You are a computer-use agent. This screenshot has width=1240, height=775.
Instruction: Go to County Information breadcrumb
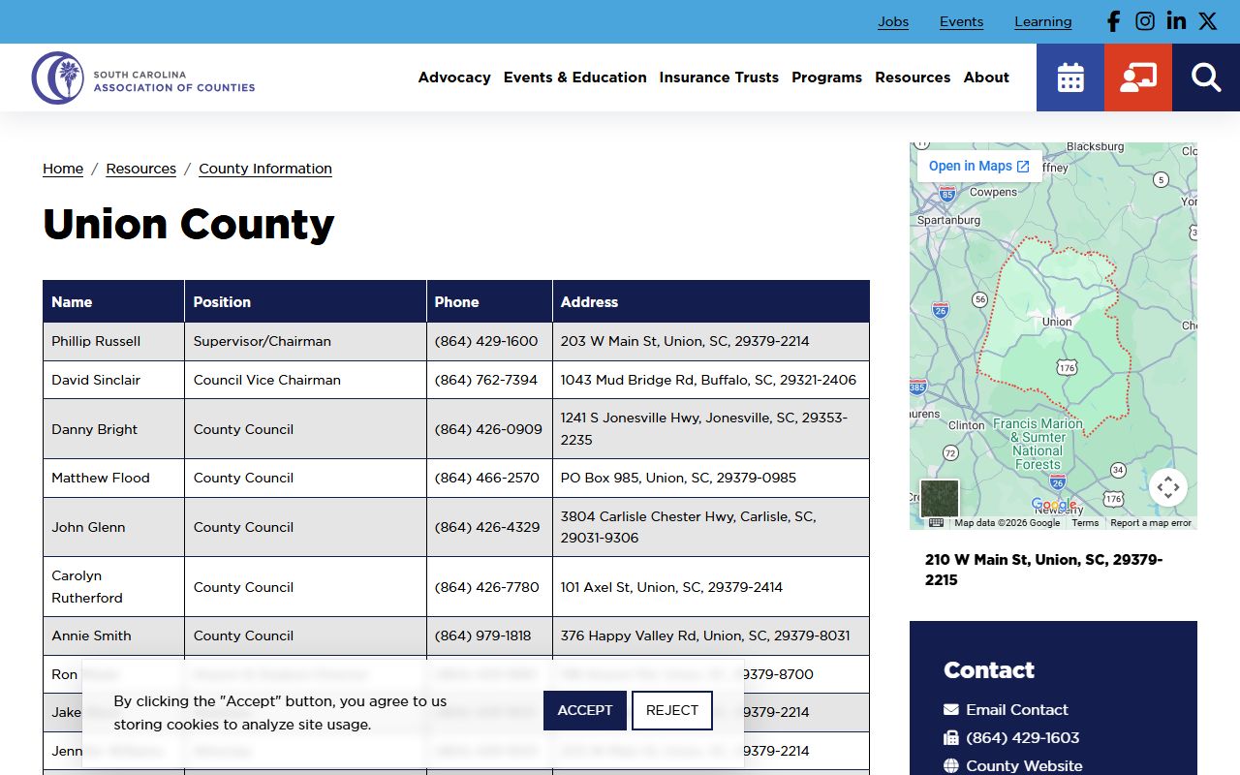[x=265, y=169]
